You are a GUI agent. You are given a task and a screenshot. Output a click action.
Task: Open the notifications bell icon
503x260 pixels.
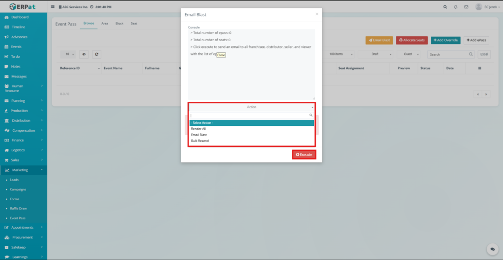[455, 7]
